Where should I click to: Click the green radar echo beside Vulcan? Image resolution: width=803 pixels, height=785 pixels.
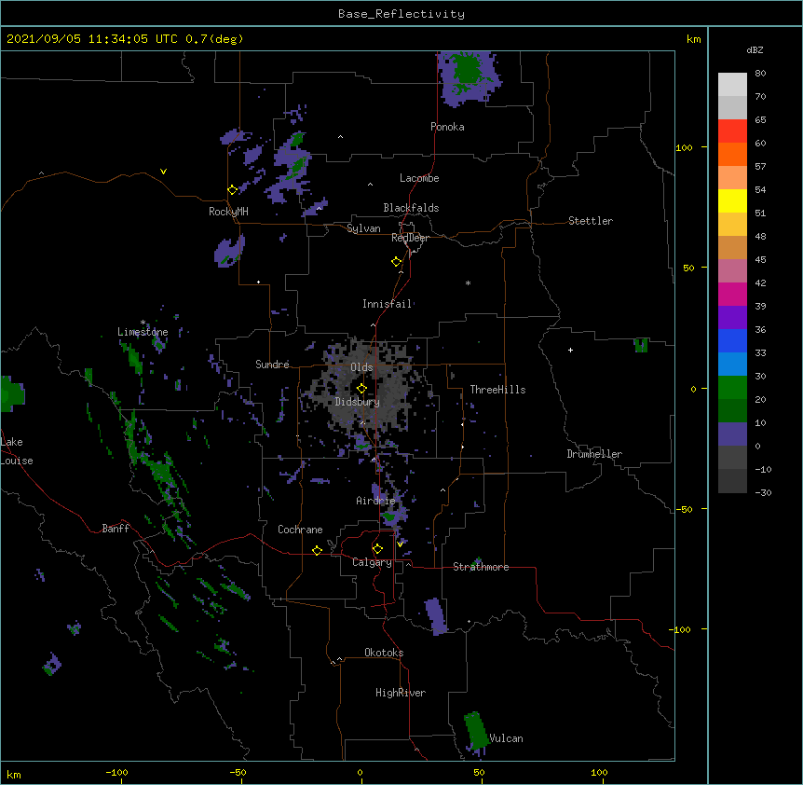tap(477, 730)
